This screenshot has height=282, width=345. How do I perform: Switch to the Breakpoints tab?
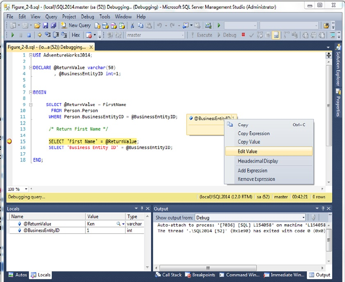pyautogui.click(x=200, y=275)
